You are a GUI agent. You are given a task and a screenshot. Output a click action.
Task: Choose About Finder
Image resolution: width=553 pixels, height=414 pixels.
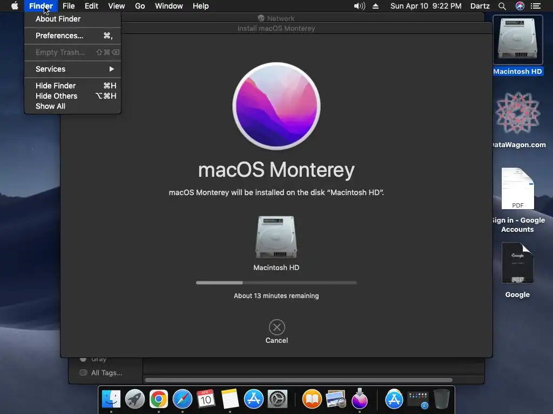[73, 19]
